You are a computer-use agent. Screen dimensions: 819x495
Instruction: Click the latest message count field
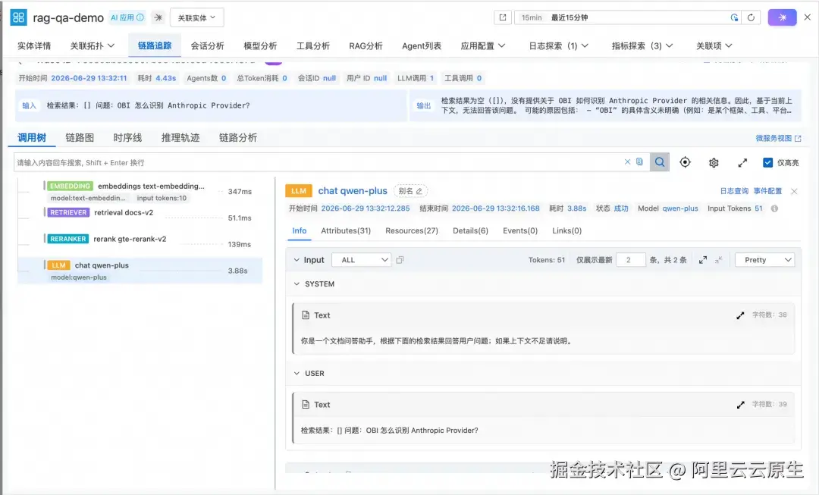[631, 260]
